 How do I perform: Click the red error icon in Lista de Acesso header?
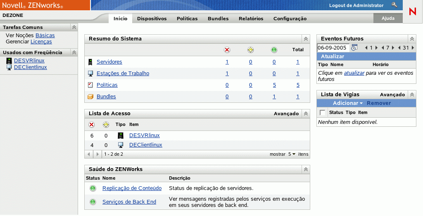point(92,124)
